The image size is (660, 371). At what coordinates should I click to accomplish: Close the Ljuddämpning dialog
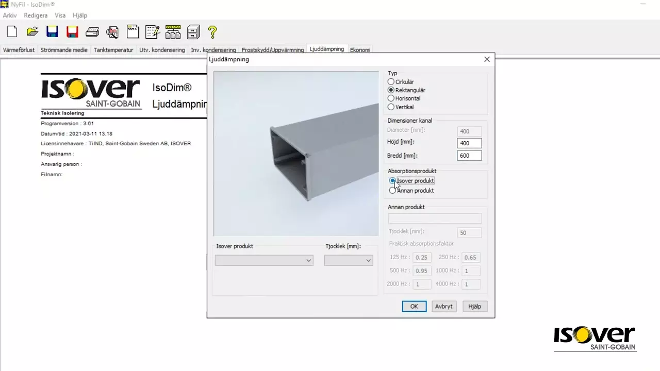[x=487, y=59]
